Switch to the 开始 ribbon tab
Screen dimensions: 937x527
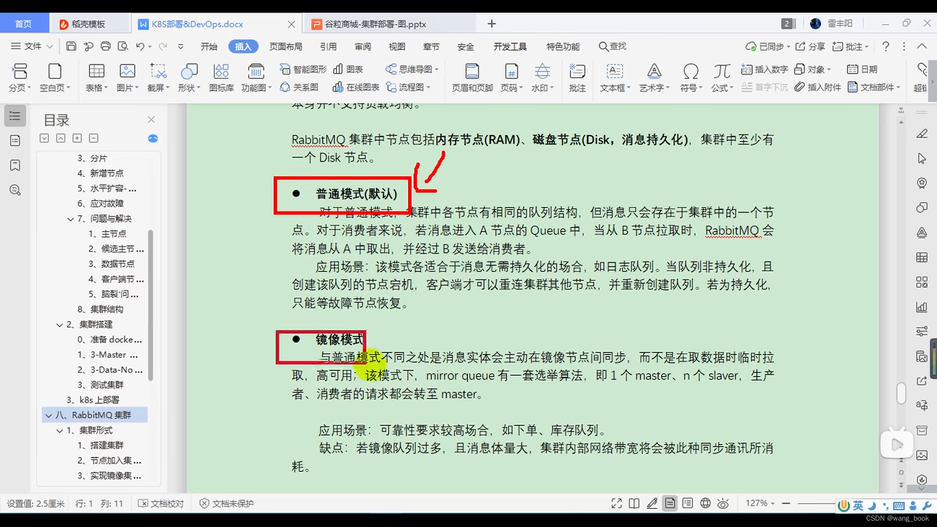pos(209,46)
